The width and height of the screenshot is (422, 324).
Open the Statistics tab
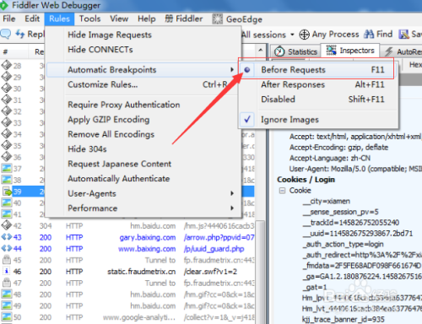295,51
